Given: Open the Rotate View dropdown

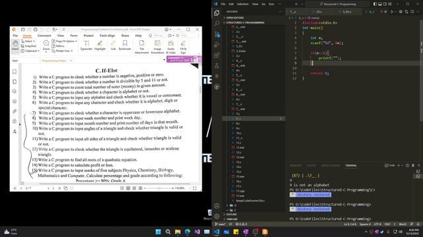Looking at the screenshot, I should [62, 51].
